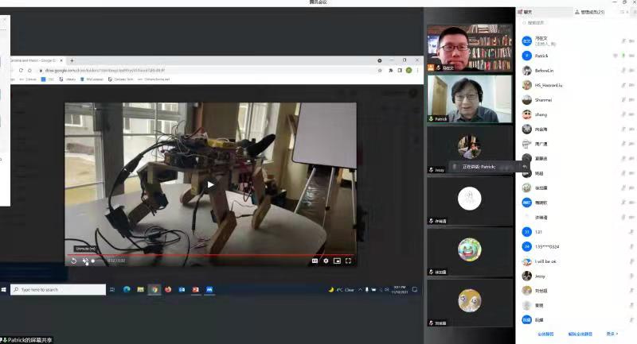Click the 解除全体静音 unmute all button
The height and width of the screenshot is (344, 637).
pos(581,334)
